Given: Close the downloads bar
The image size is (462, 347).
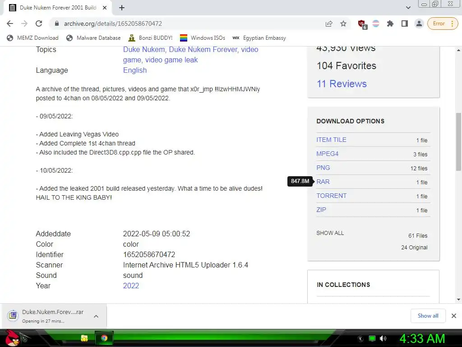Looking at the screenshot, I should [x=454, y=316].
